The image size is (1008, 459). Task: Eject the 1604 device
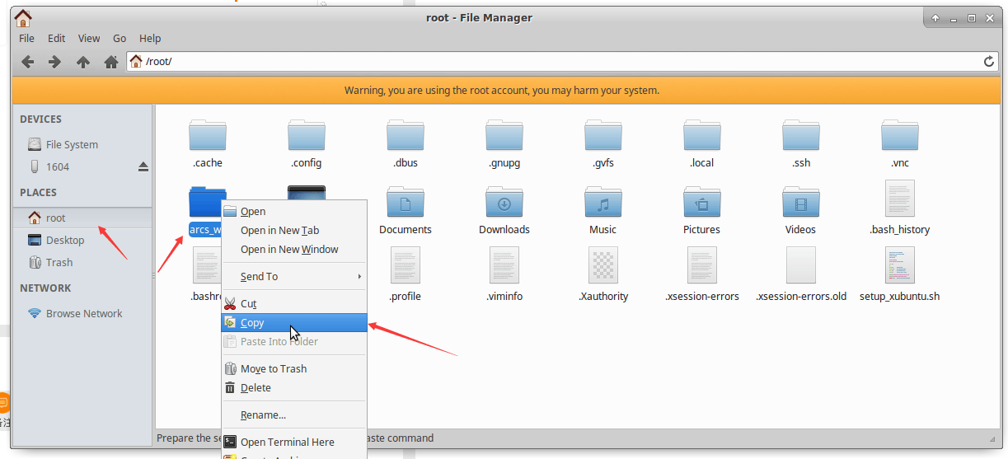143,166
